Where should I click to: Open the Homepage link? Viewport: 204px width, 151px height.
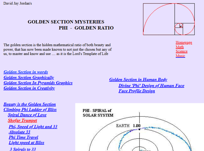(184, 42)
